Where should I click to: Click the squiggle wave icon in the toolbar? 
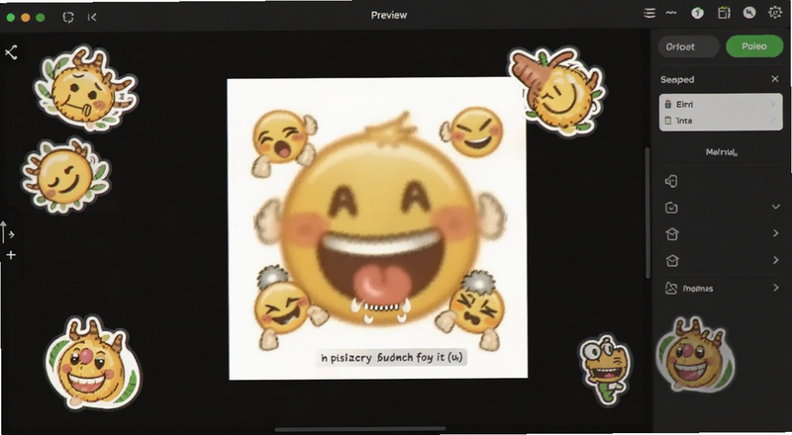[x=671, y=13]
